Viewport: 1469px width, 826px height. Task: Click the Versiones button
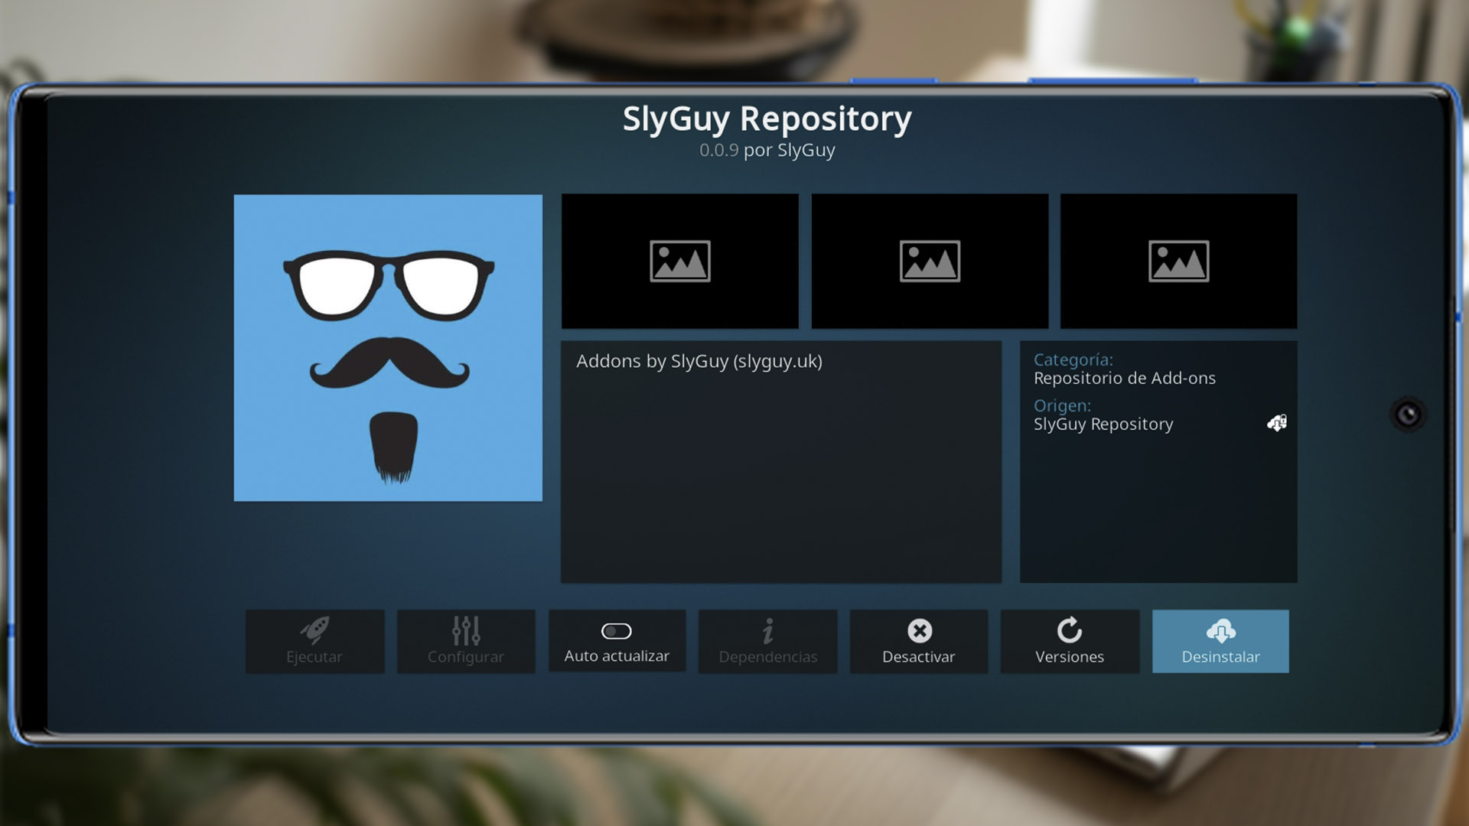(x=1069, y=641)
